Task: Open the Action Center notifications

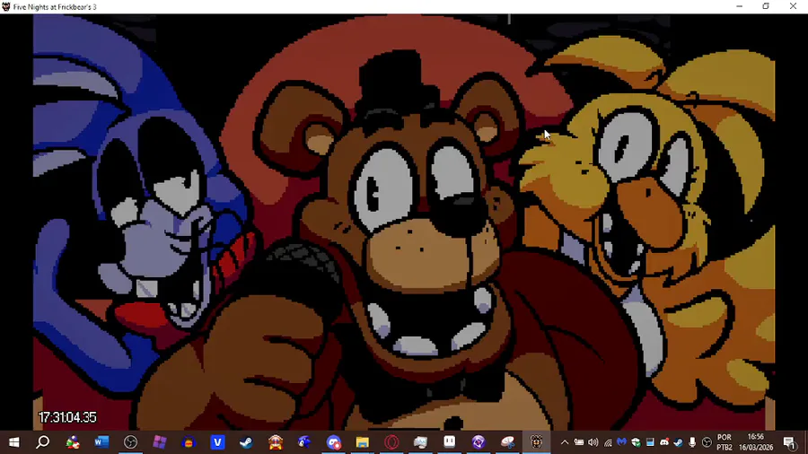Action: click(x=790, y=442)
